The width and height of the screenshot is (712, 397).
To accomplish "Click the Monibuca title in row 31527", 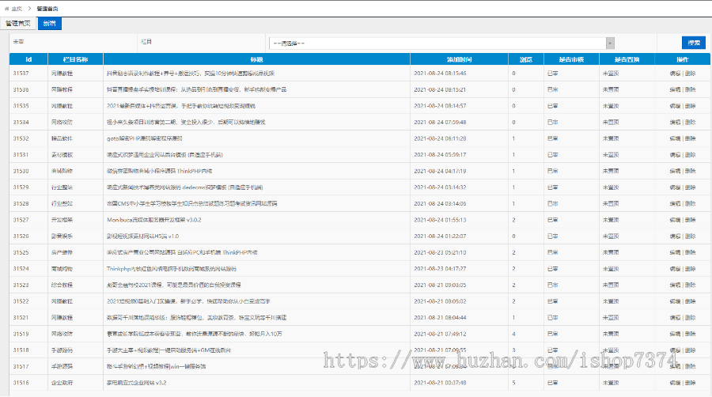I will pos(154,220).
